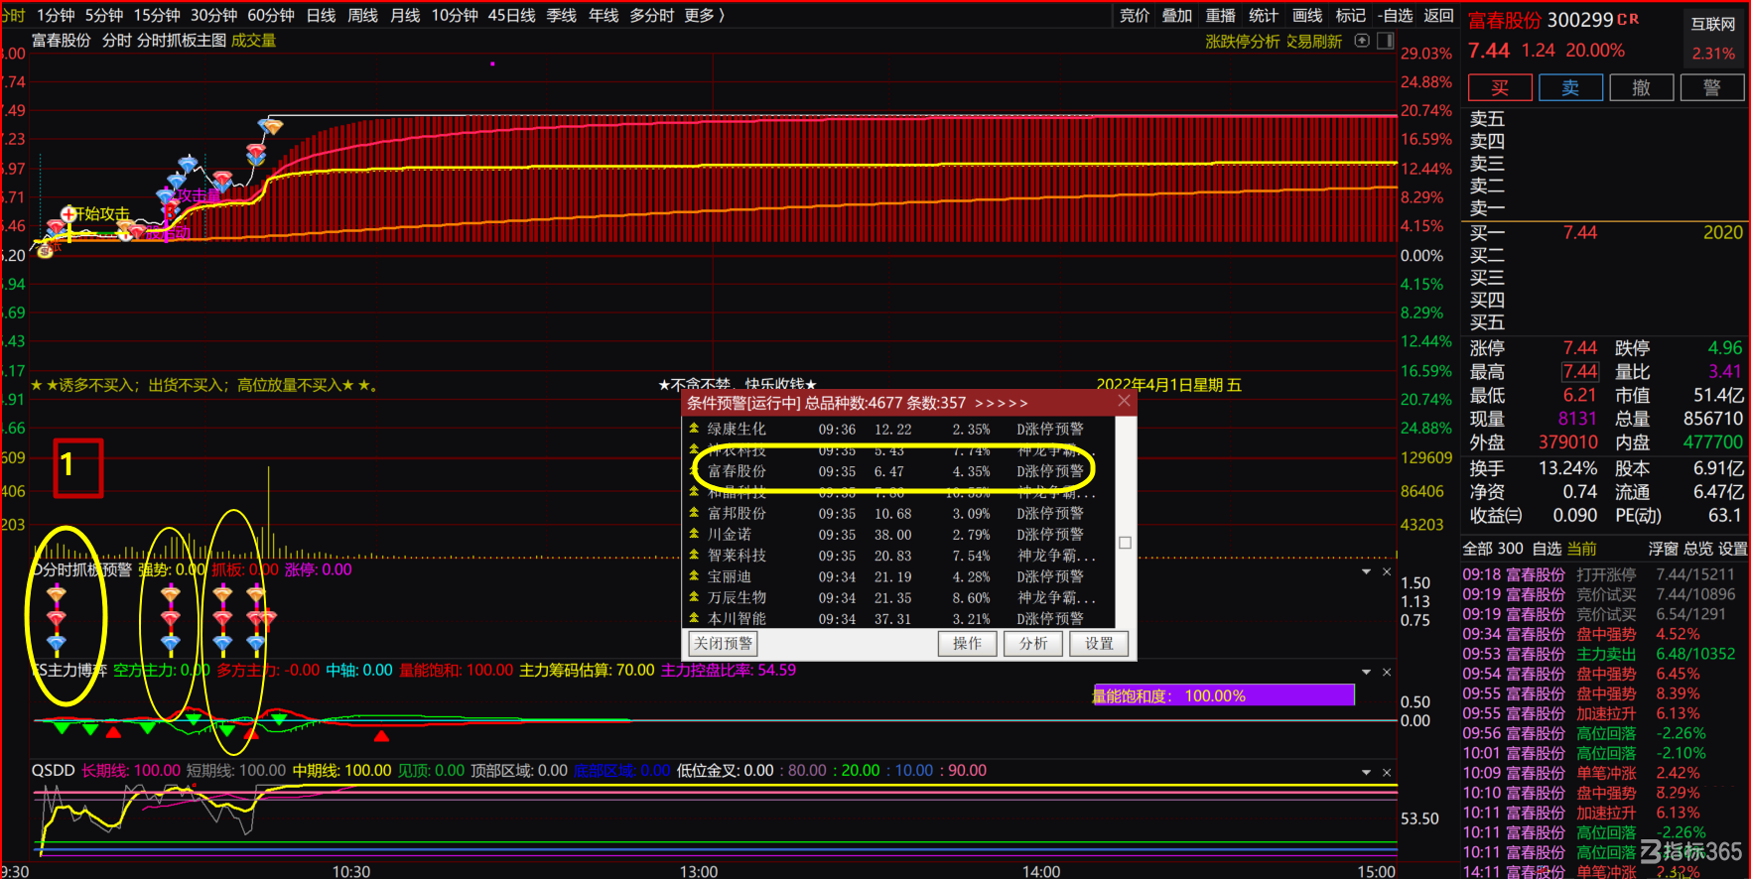This screenshot has height=879, width=1751.
Task: Click the >>>>> arrows in alert title
Action: (x=1002, y=403)
